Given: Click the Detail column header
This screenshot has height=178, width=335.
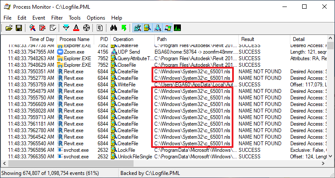Looking at the screenshot, I should click(308, 39).
